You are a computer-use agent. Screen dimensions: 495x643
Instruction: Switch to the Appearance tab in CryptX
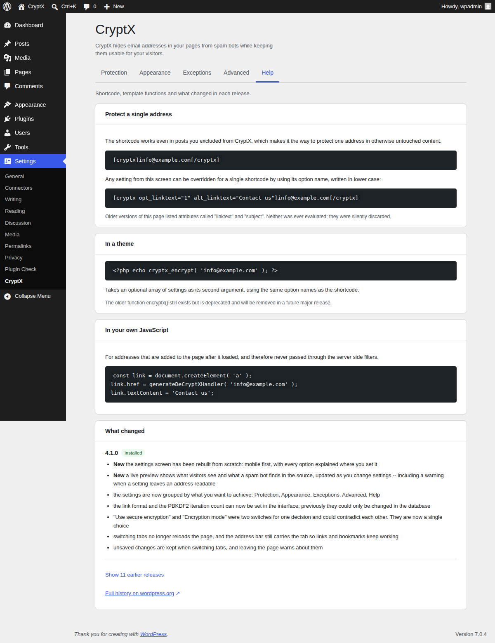click(155, 73)
